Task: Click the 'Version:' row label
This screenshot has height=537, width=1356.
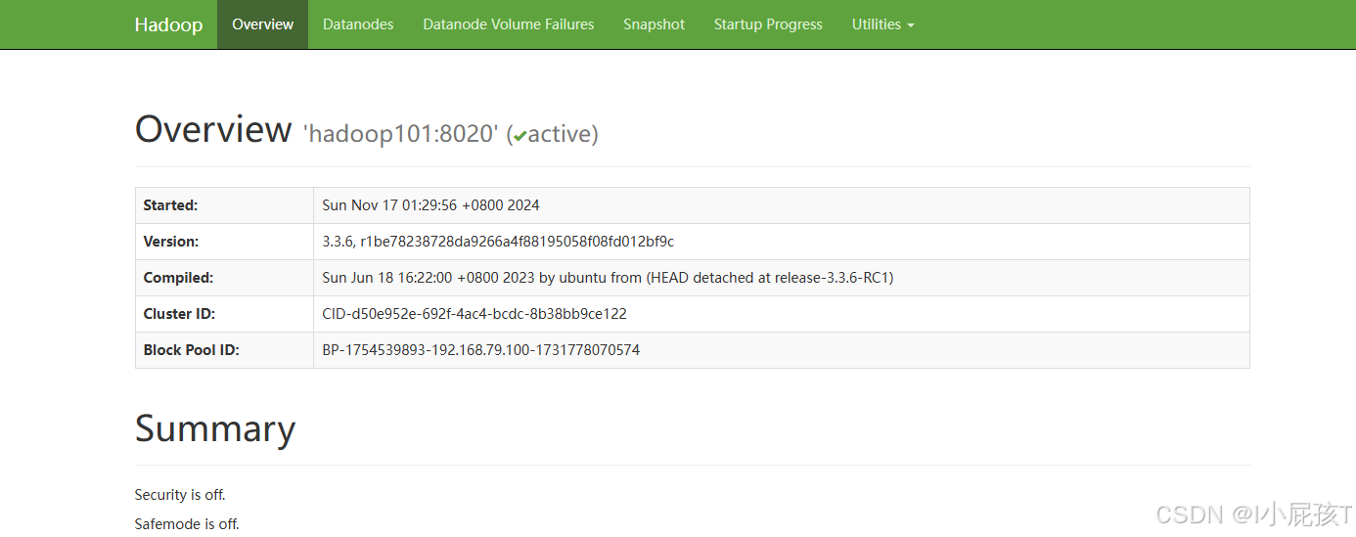Action: click(170, 242)
